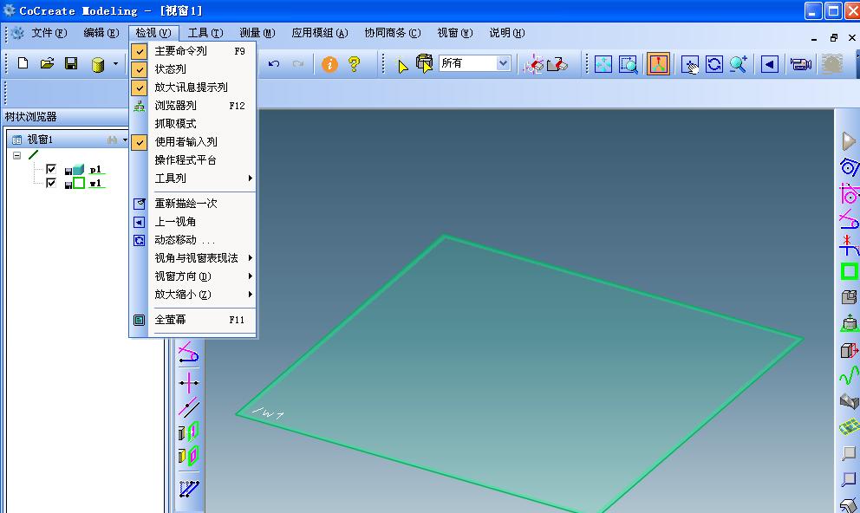Click the rotate view icon
Viewport: 860px width, 513px height.
(x=714, y=64)
